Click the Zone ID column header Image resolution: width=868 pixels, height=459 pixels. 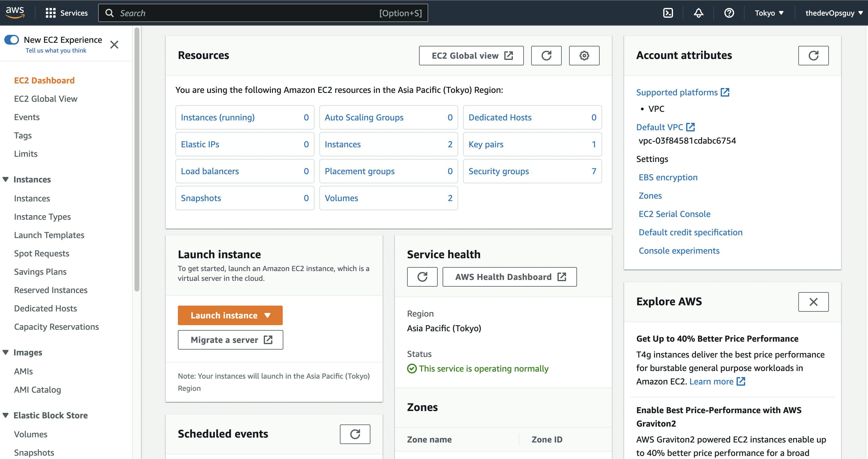click(x=546, y=439)
